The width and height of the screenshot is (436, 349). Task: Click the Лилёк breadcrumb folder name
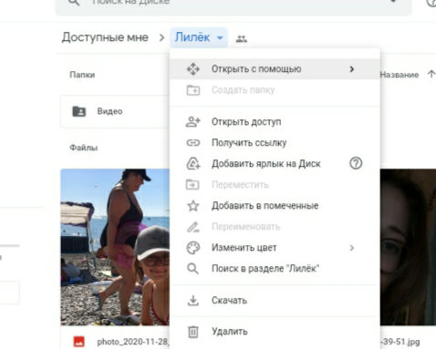pos(192,37)
